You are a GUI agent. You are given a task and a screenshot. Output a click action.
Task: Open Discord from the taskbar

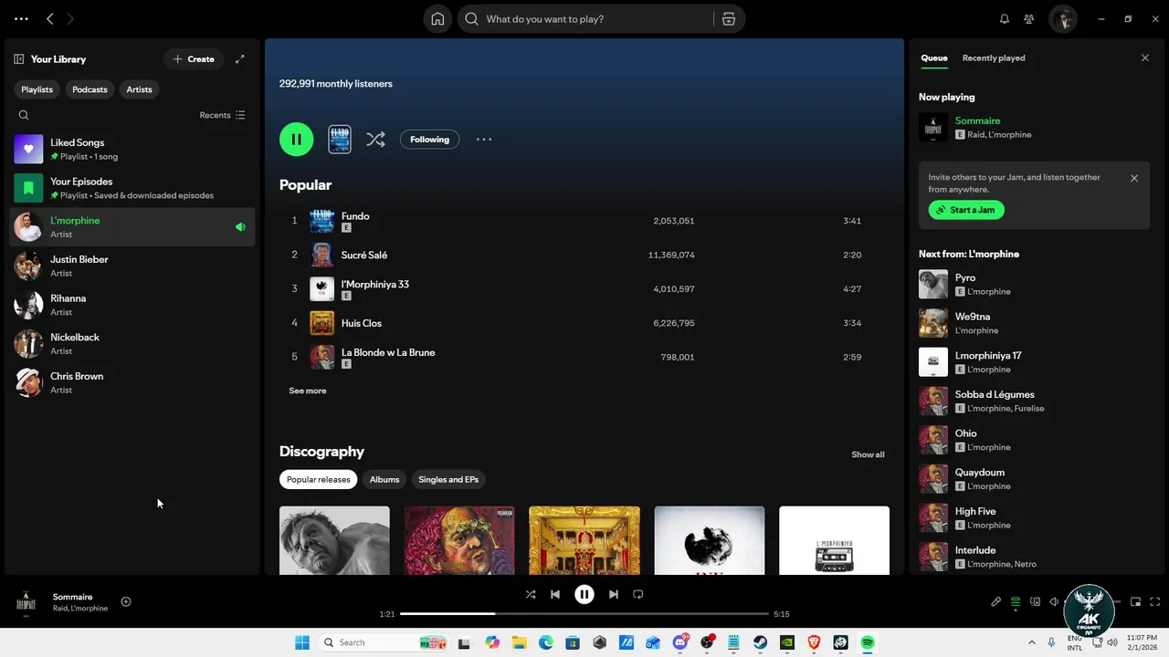tap(679, 642)
